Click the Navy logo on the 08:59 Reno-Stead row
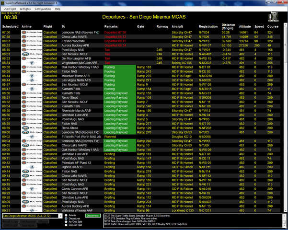288x230 pixels. click(x=32, y=128)
